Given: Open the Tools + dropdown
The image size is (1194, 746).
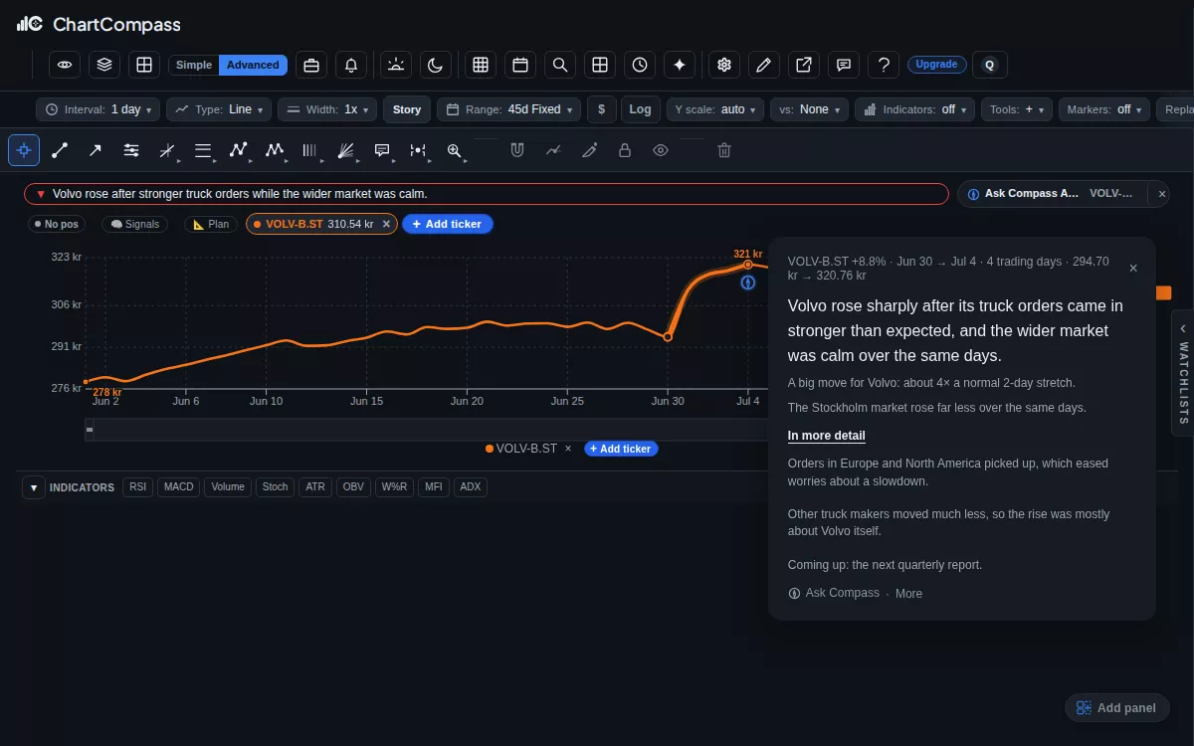Looking at the screenshot, I should point(1017,109).
